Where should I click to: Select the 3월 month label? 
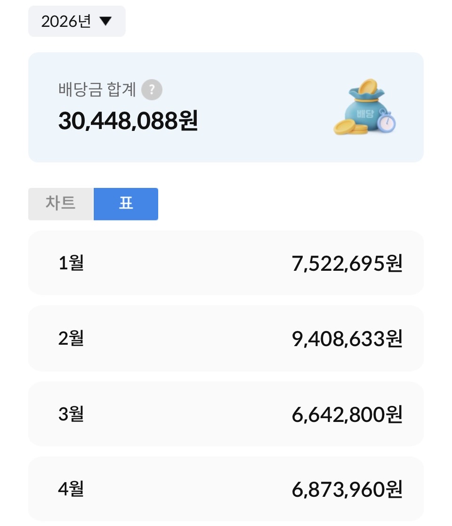[x=71, y=413]
